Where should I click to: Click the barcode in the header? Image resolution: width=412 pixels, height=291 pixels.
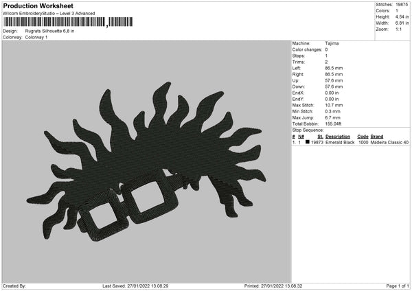coord(68,22)
